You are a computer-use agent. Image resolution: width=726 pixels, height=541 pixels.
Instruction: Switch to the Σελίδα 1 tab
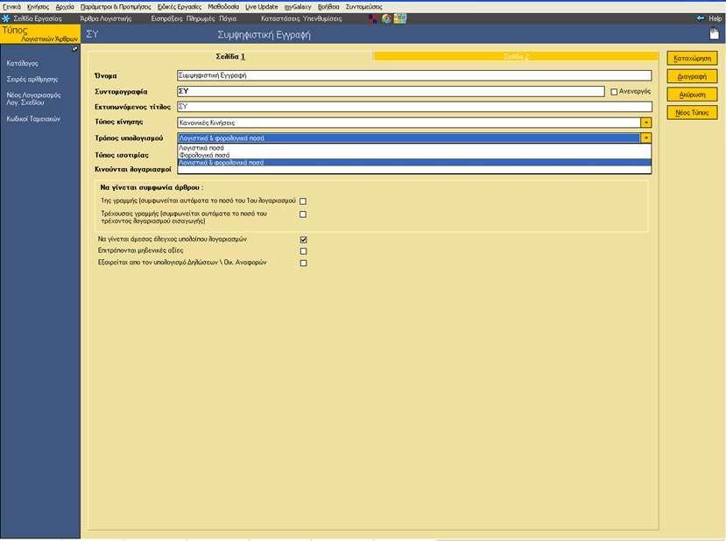coord(230,56)
